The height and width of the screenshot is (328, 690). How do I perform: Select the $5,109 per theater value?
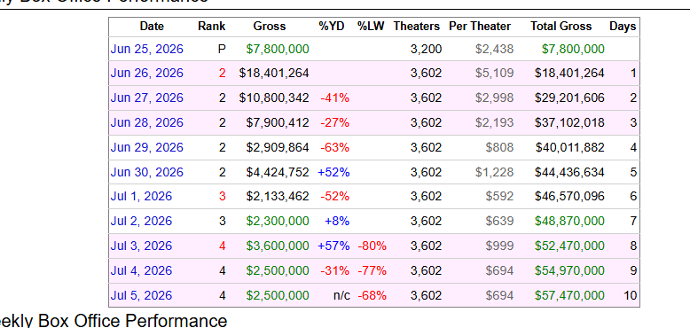tap(494, 73)
